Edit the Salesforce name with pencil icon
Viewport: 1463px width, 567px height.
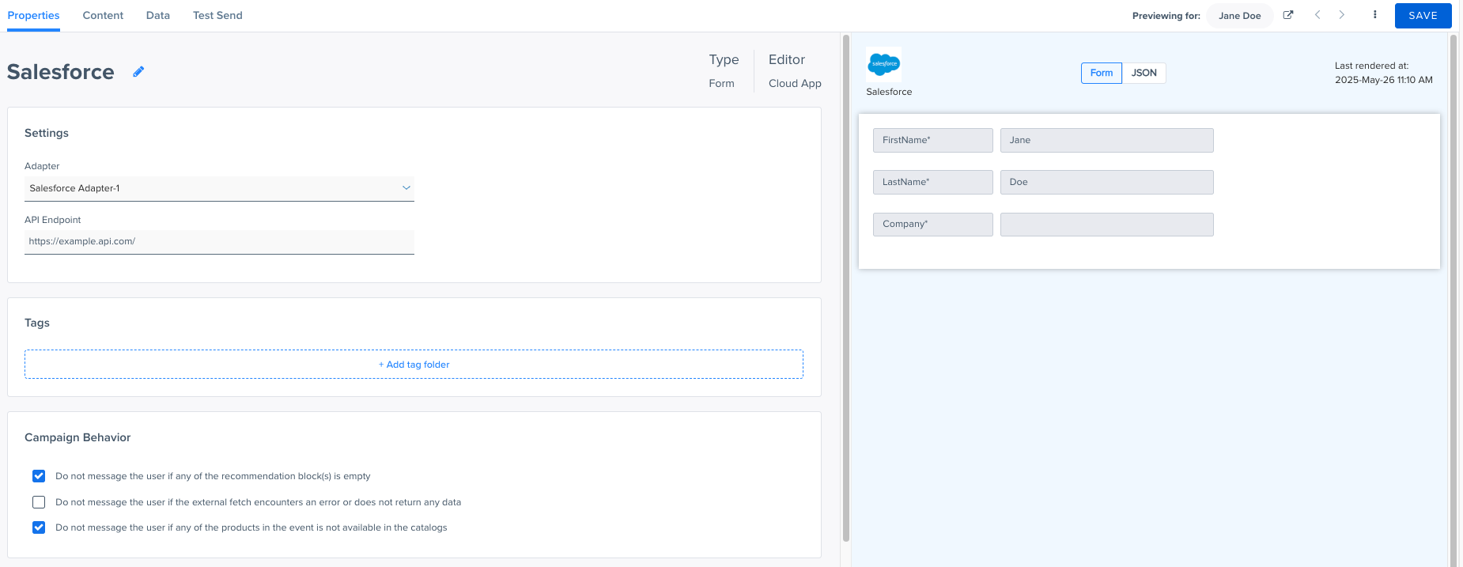tap(138, 72)
